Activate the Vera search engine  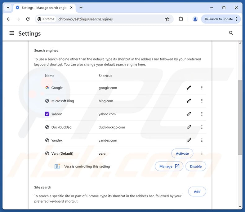click(x=182, y=153)
